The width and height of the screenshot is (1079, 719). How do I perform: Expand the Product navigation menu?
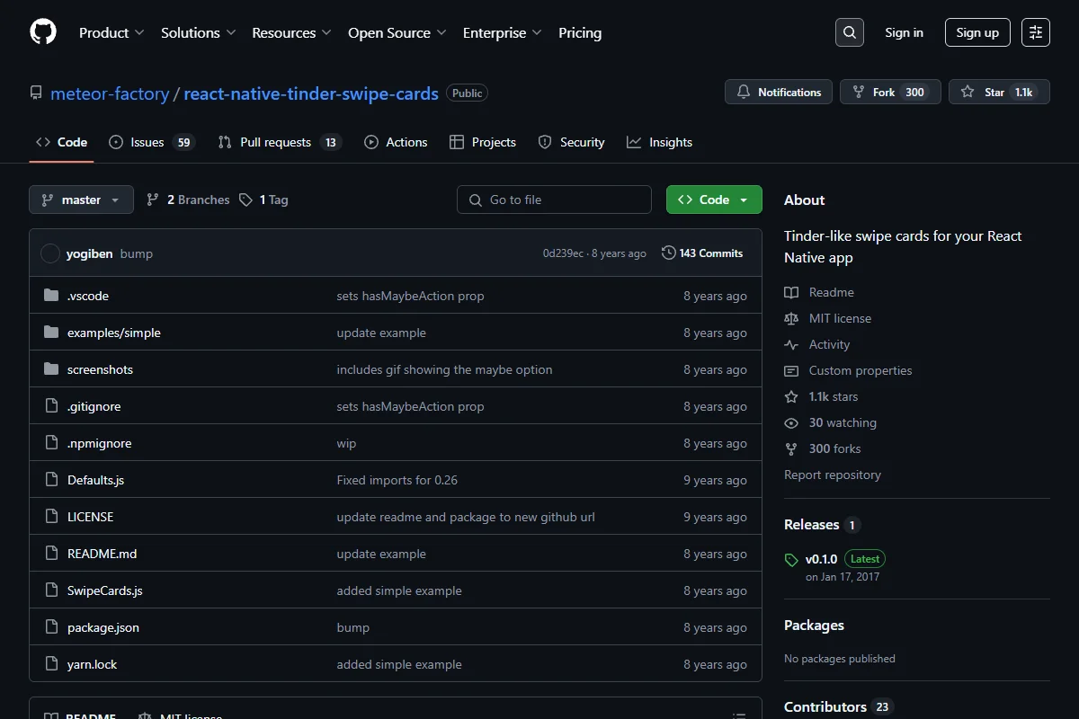click(x=111, y=32)
